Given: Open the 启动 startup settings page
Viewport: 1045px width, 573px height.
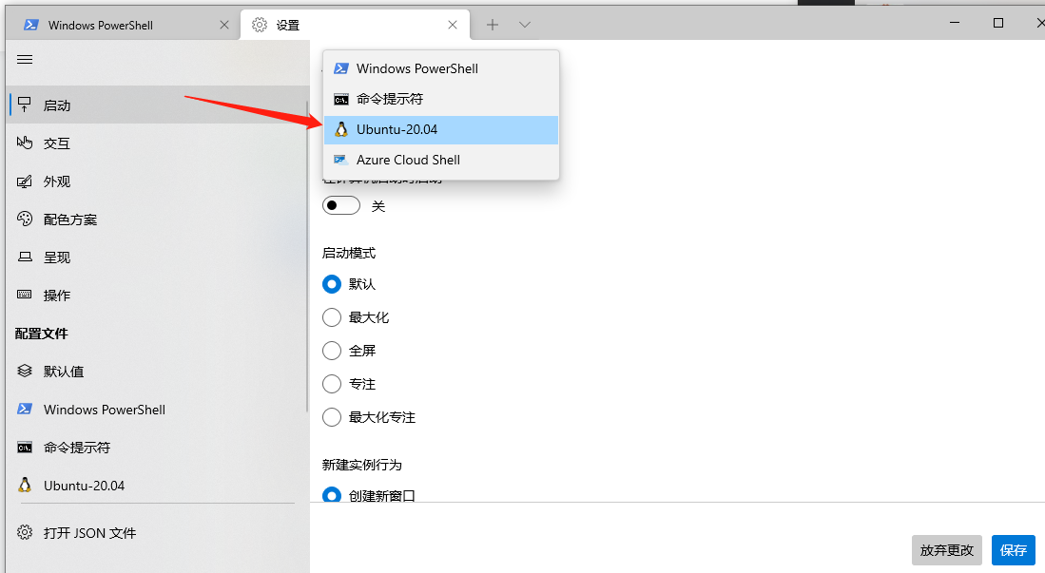Looking at the screenshot, I should tap(157, 105).
